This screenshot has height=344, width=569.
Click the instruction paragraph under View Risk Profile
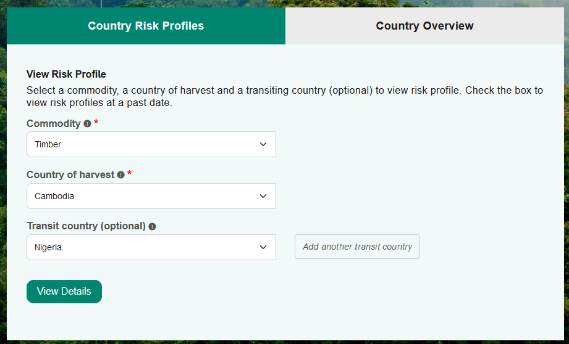(284, 96)
